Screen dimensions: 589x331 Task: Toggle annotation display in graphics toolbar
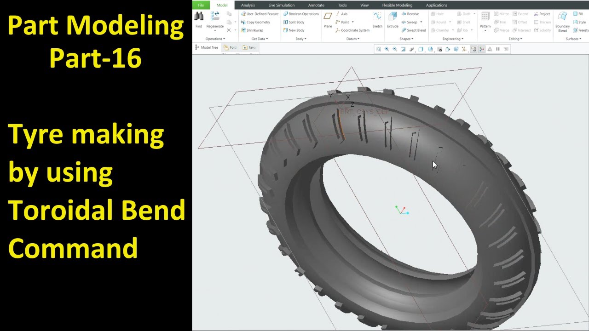point(474,49)
